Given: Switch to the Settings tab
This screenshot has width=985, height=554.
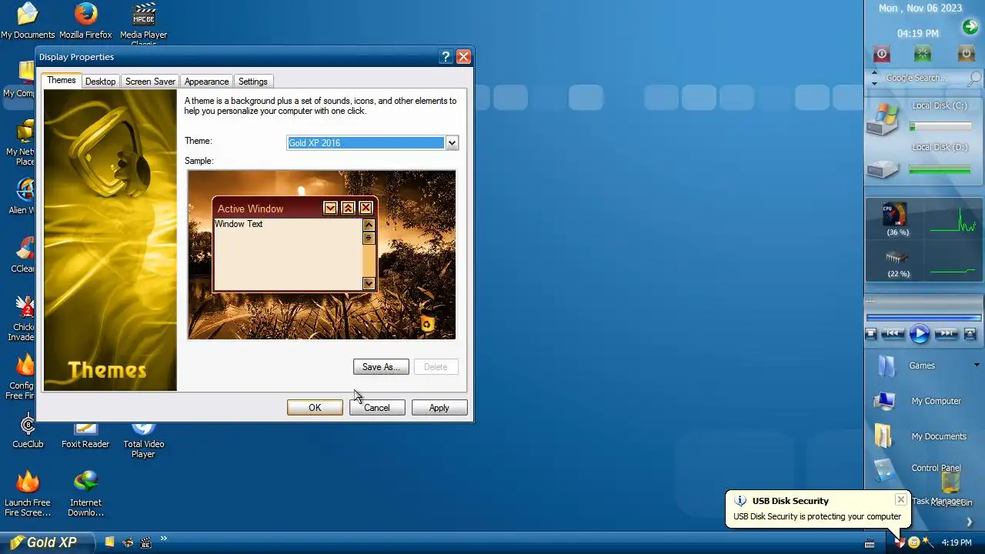Looking at the screenshot, I should [x=252, y=82].
